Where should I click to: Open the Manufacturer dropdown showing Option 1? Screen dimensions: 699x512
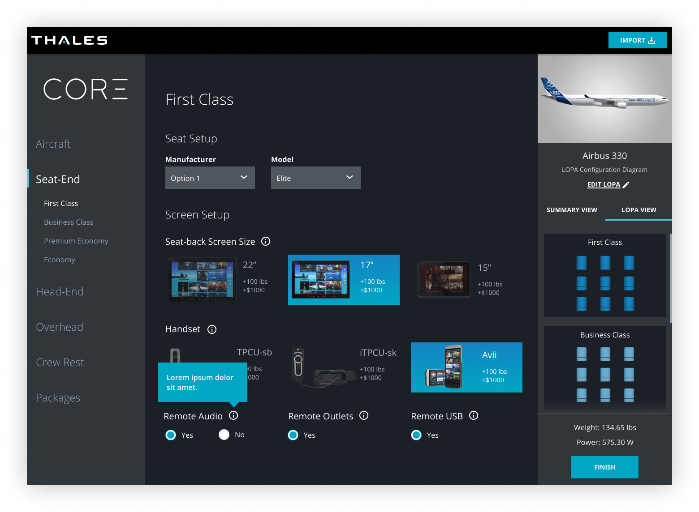(x=210, y=178)
